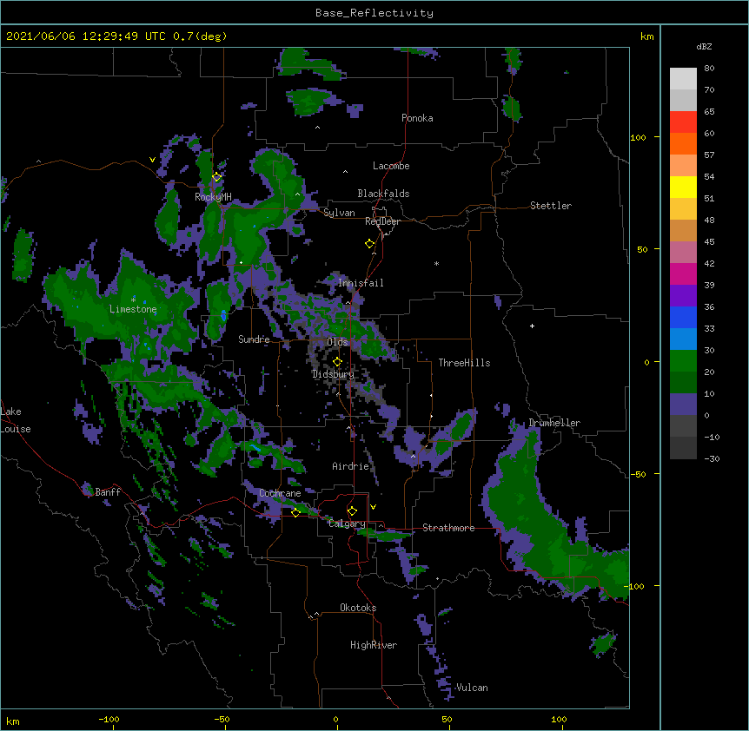Screen dimensions: 749x731
Task: Pick the magenta 39-42 dBZ legend swatch
Action: click(x=683, y=274)
